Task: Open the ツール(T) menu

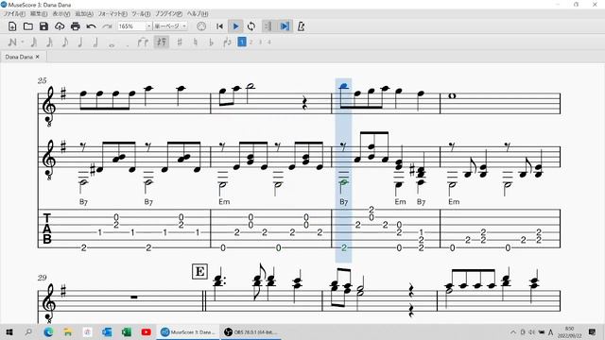Action: [x=141, y=14]
